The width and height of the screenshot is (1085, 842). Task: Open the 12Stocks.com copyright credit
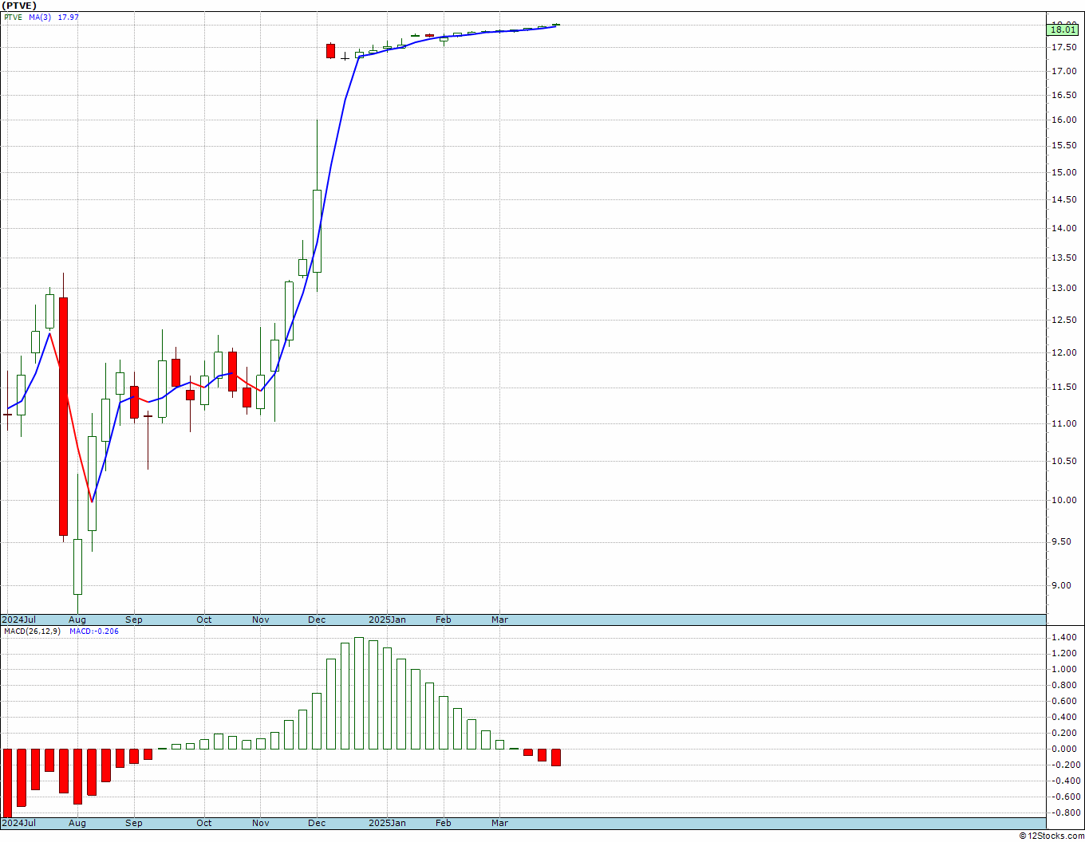pyautogui.click(x=1051, y=836)
